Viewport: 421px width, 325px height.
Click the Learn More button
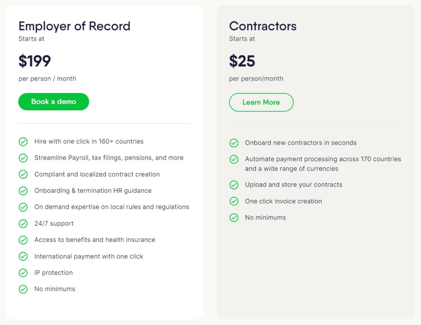coord(261,102)
